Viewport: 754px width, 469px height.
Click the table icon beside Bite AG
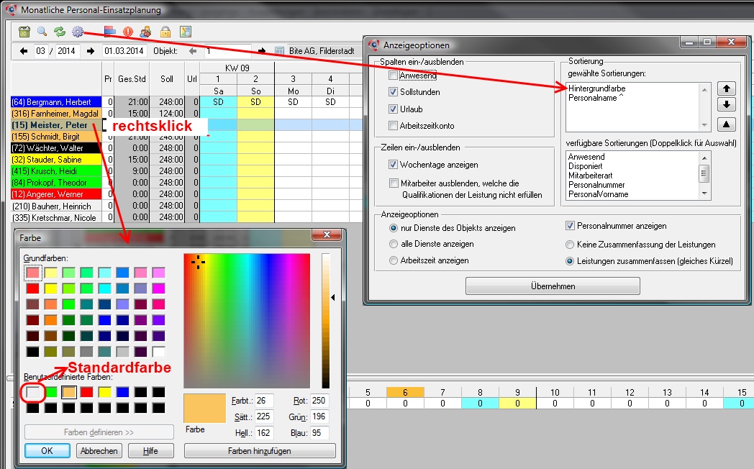click(x=279, y=51)
